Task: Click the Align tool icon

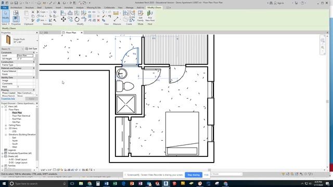Action: 63,13
